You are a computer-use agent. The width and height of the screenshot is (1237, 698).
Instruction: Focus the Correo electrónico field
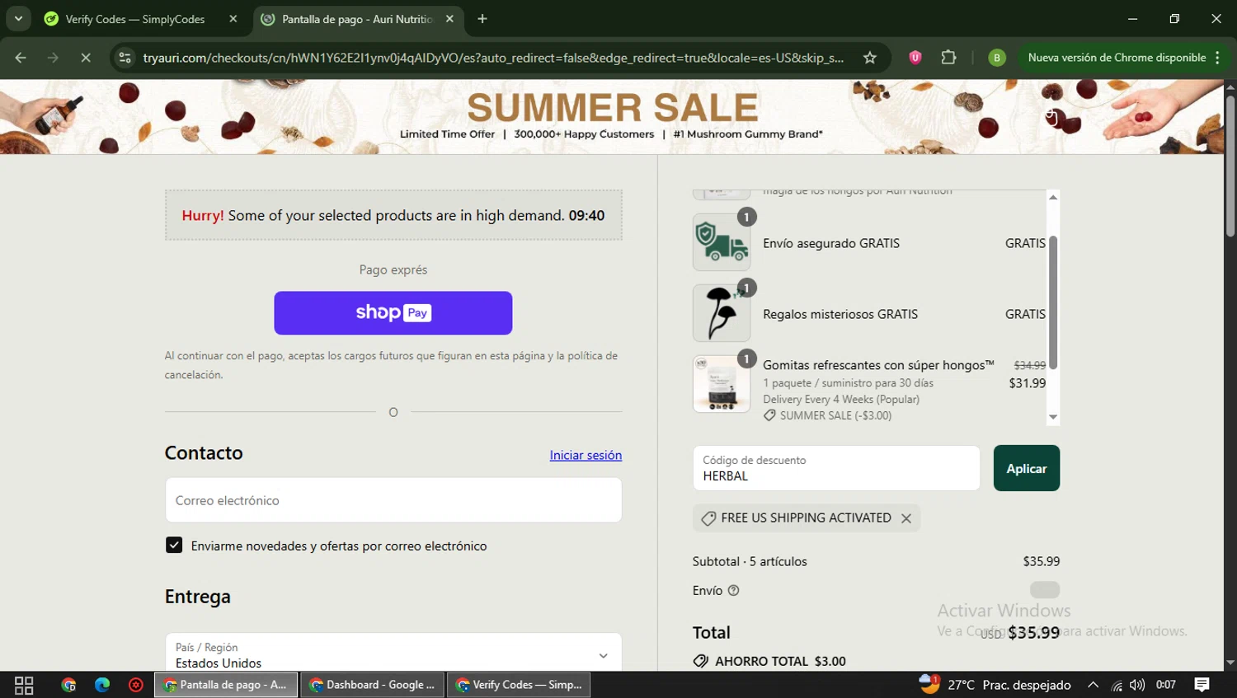tap(393, 500)
